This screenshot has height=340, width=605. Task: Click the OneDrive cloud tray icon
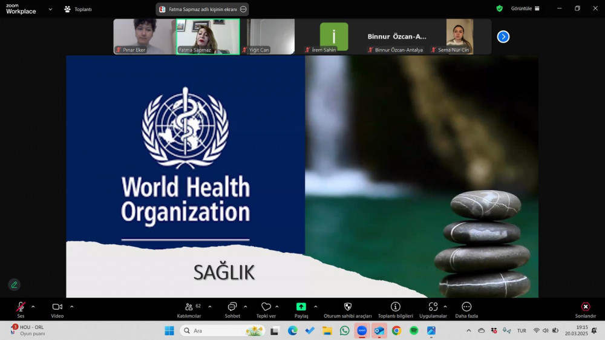click(482, 331)
